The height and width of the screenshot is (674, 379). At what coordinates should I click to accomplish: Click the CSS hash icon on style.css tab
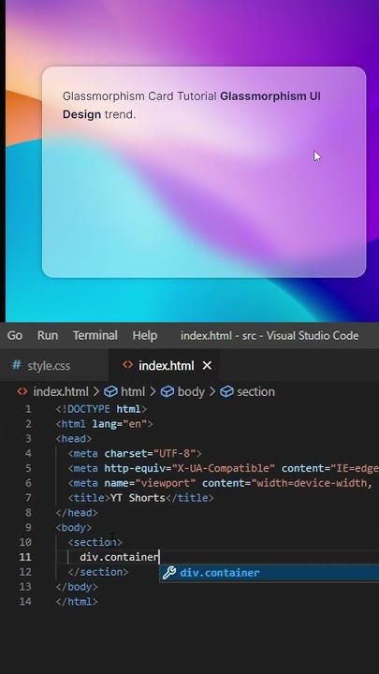[17, 365]
